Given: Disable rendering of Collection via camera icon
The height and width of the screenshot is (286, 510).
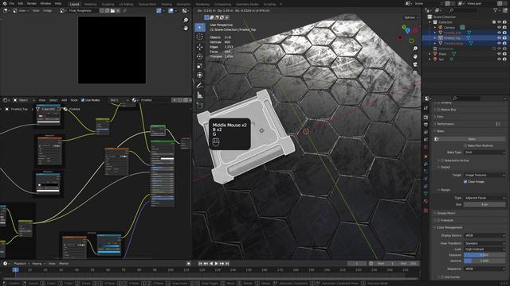Looking at the screenshot, I should coord(504,22).
